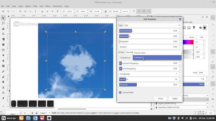Click the Close button in Felt Feather
216x121 pixels.
pyautogui.click(x=161, y=98)
